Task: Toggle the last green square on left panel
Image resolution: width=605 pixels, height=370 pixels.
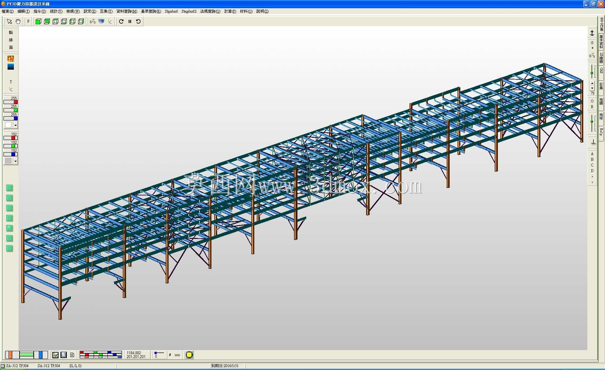Action: (9, 248)
